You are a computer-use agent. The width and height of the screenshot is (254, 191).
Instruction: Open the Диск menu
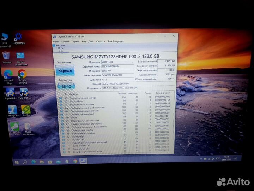click(x=91, y=42)
